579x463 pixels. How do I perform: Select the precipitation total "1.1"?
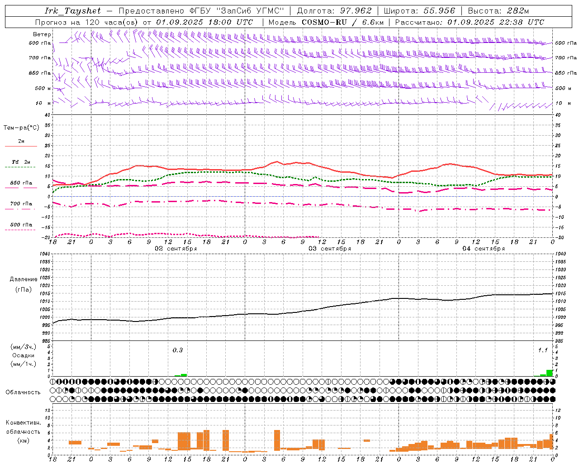pos(543,350)
